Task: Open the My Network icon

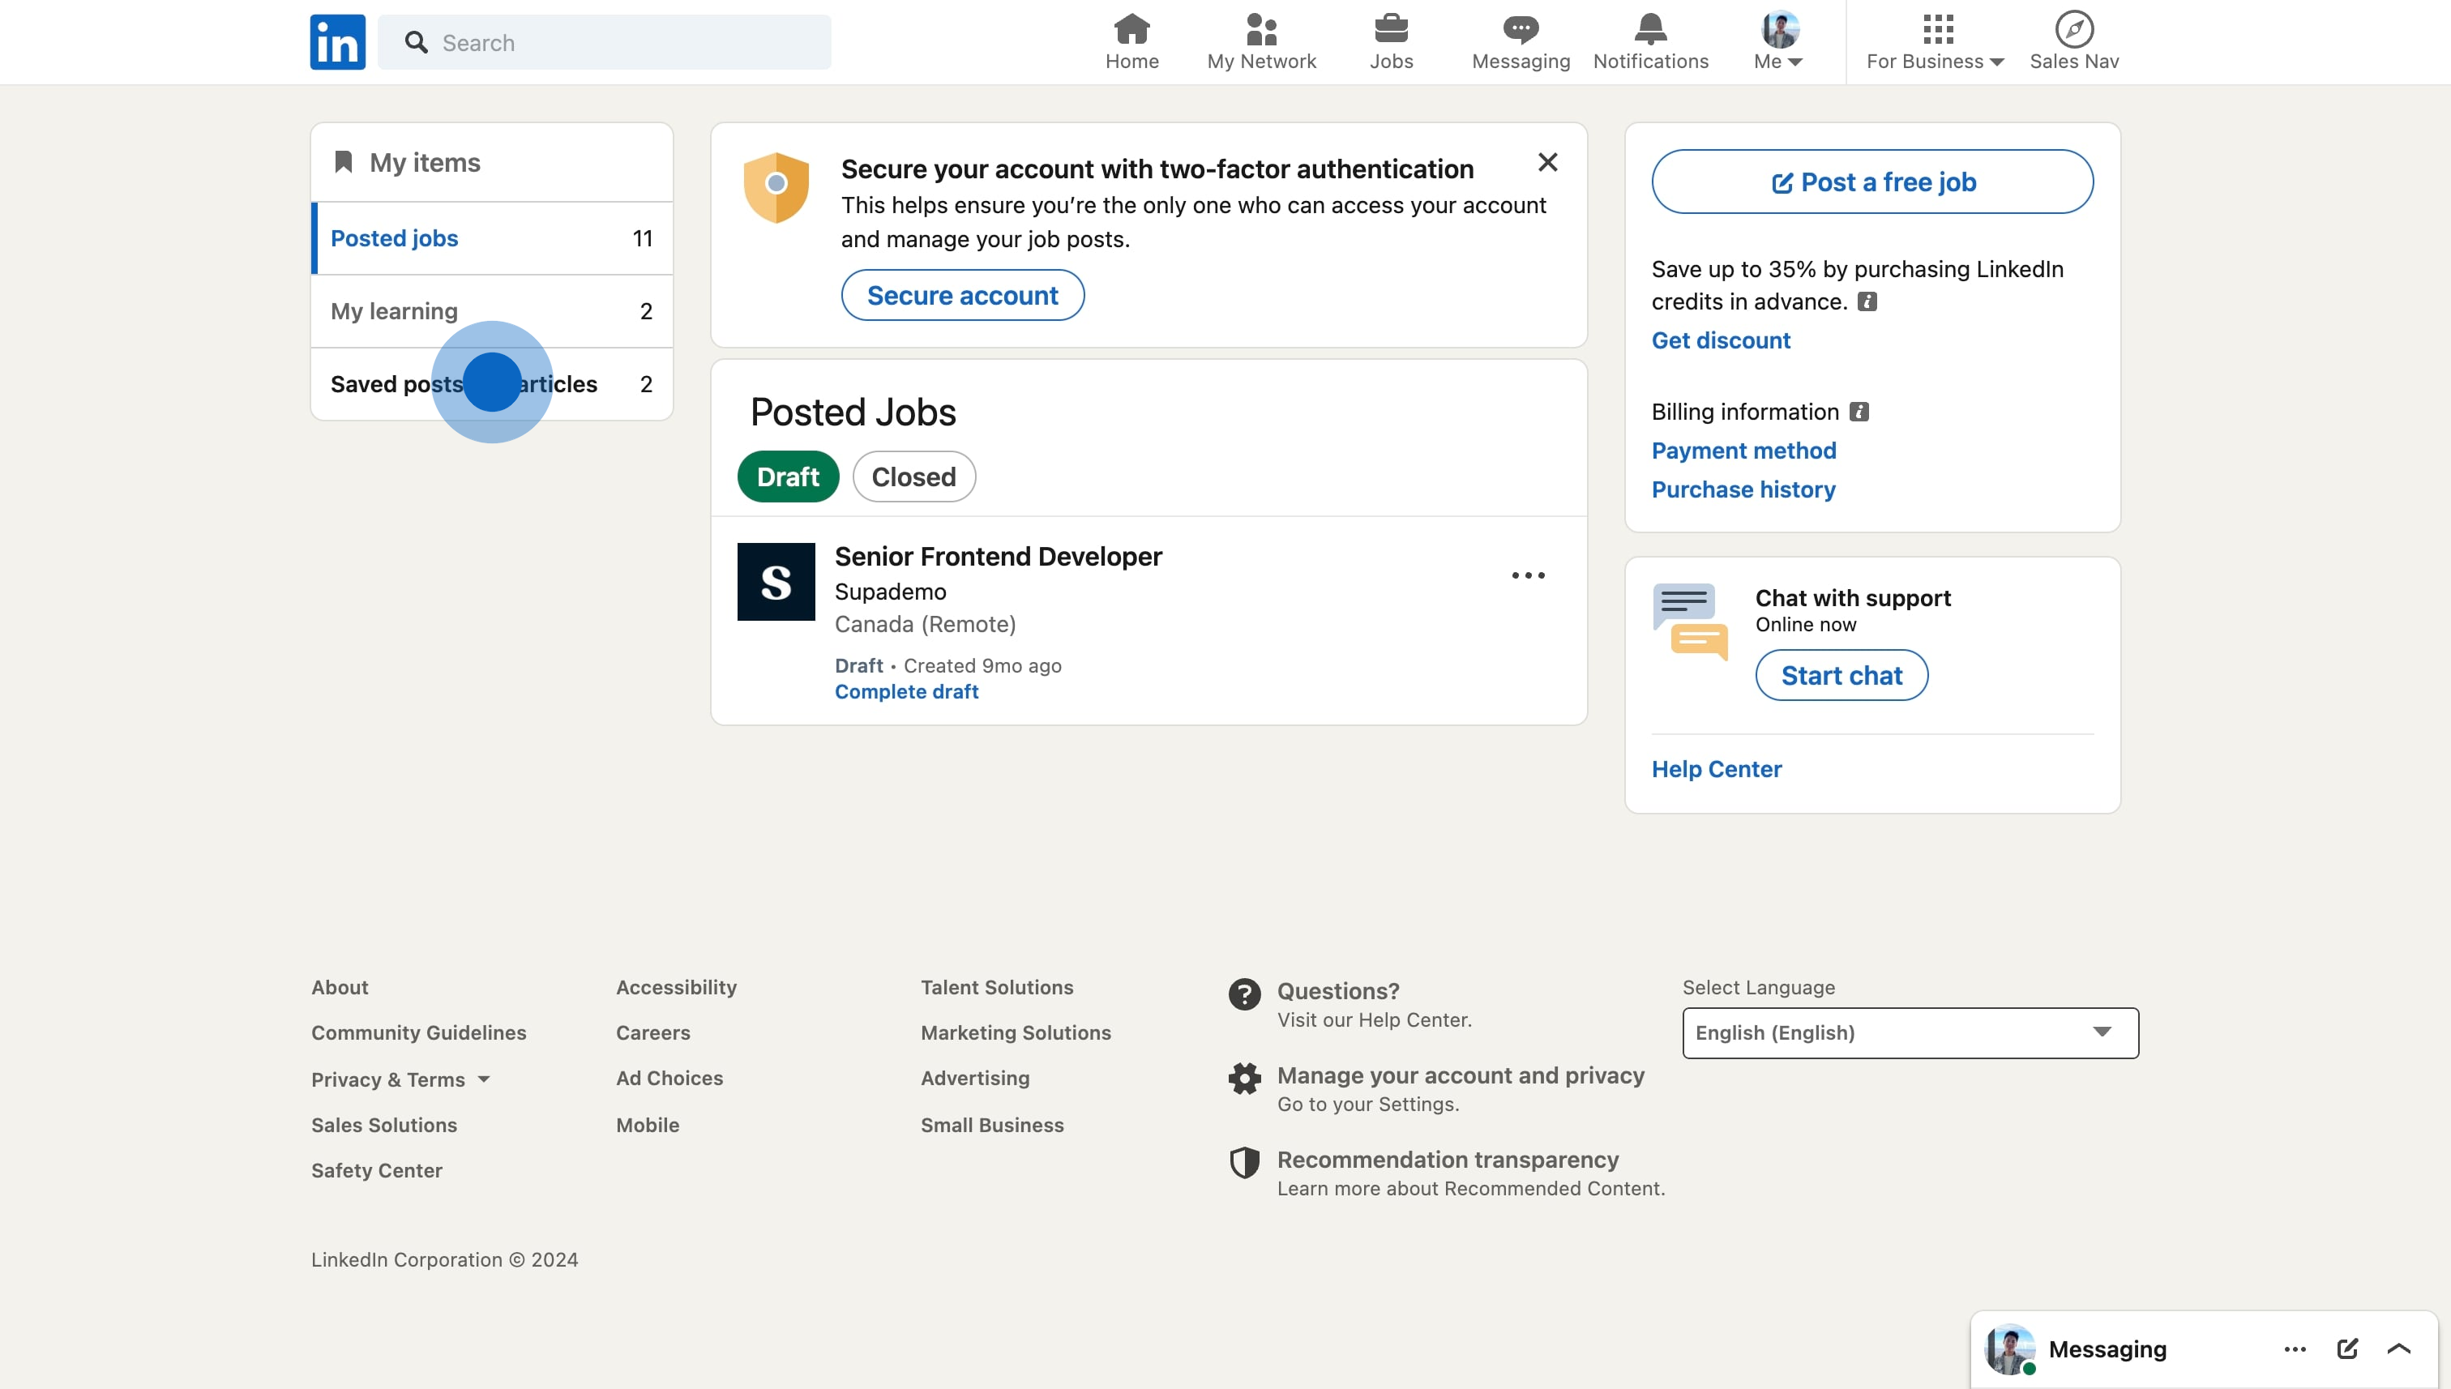Action: point(1260,31)
